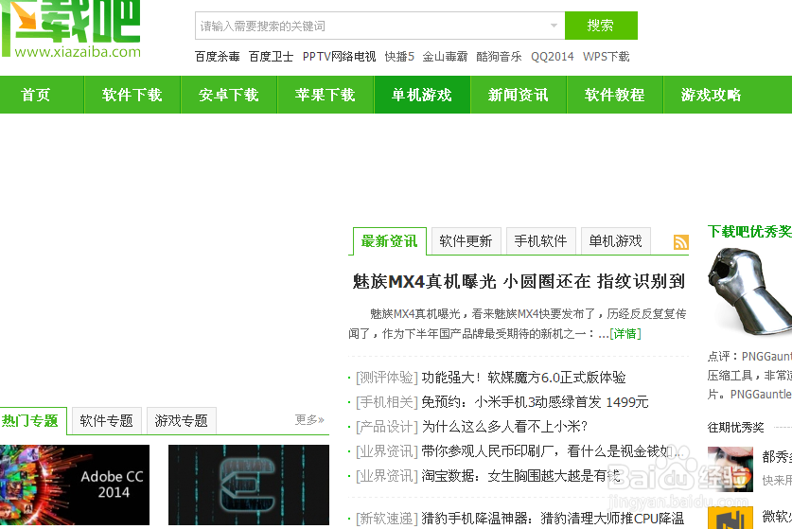Image resolution: width=792 pixels, height=529 pixels.
Task: Click the [产品设计] category tag
Action: point(387,427)
